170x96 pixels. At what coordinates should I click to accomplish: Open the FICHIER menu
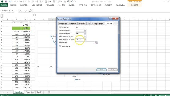pos(4,5)
